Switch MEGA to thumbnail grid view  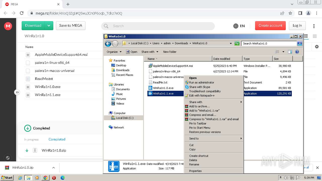pos(314,36)
